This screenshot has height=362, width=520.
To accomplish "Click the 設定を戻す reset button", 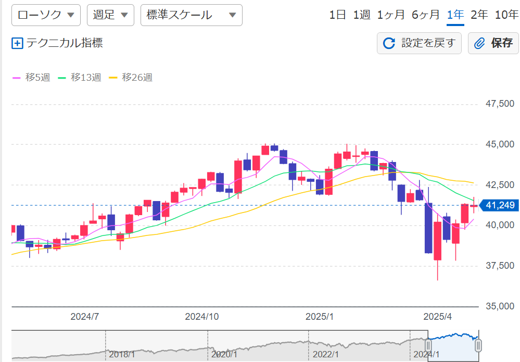I will [x=419, y=43].
